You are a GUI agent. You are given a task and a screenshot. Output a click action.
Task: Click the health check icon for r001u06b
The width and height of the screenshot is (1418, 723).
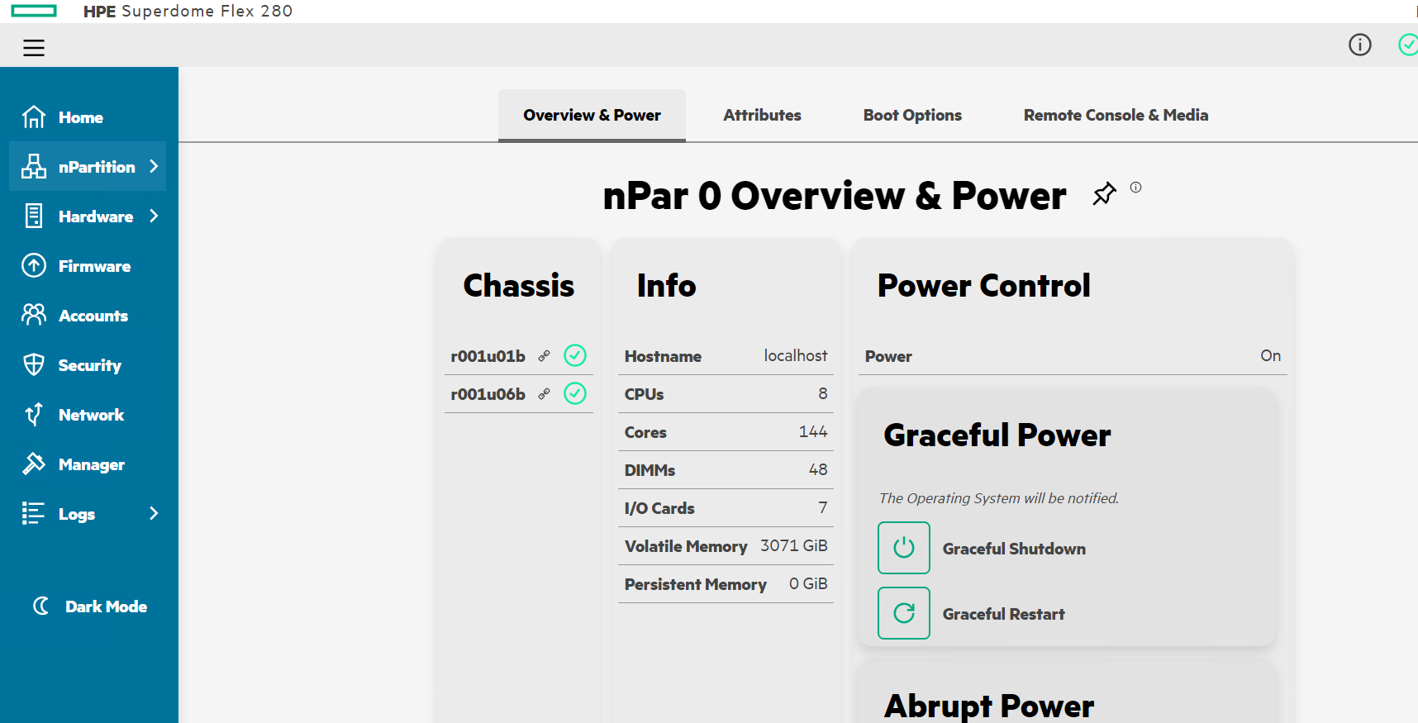(575, 393)
